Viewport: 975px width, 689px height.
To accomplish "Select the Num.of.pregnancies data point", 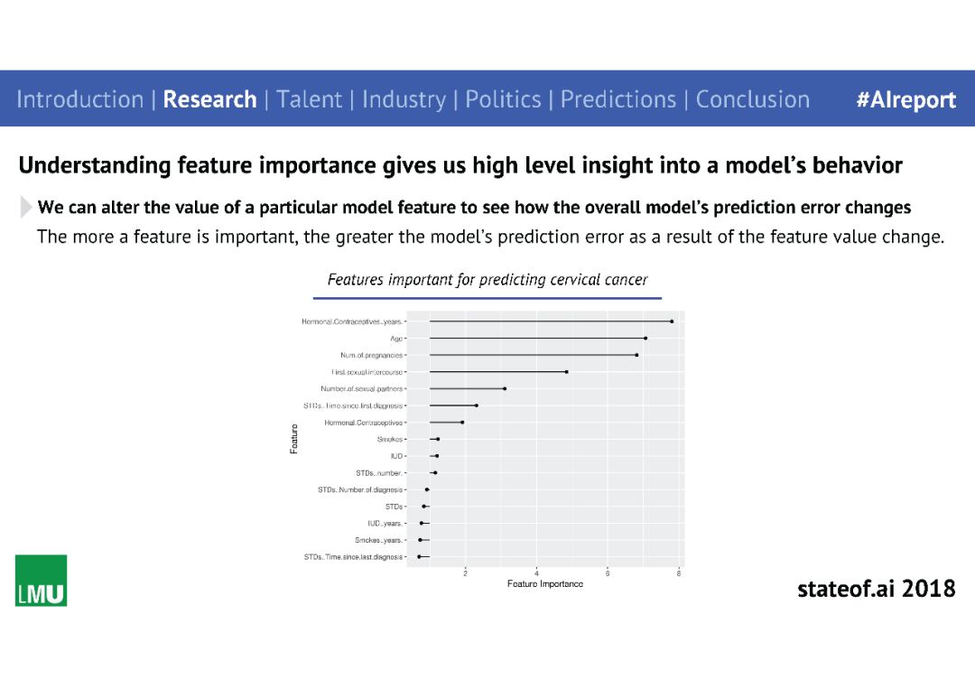I will click(636, 355).
